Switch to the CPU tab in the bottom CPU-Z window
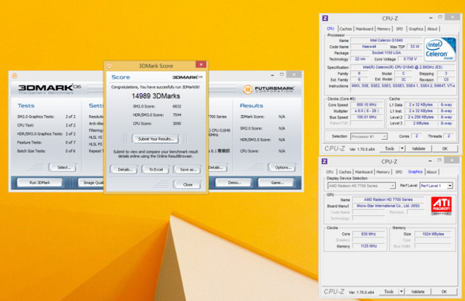Viewport: 465px width, 301px height. coord(330,172)
